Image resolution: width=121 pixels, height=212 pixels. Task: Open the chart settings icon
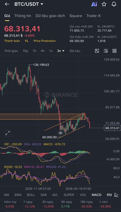106,51
